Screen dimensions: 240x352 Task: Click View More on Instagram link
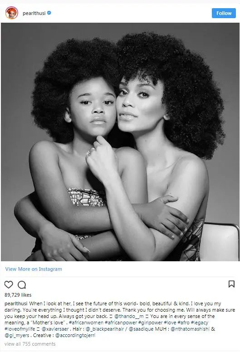[x=34, y=269]
